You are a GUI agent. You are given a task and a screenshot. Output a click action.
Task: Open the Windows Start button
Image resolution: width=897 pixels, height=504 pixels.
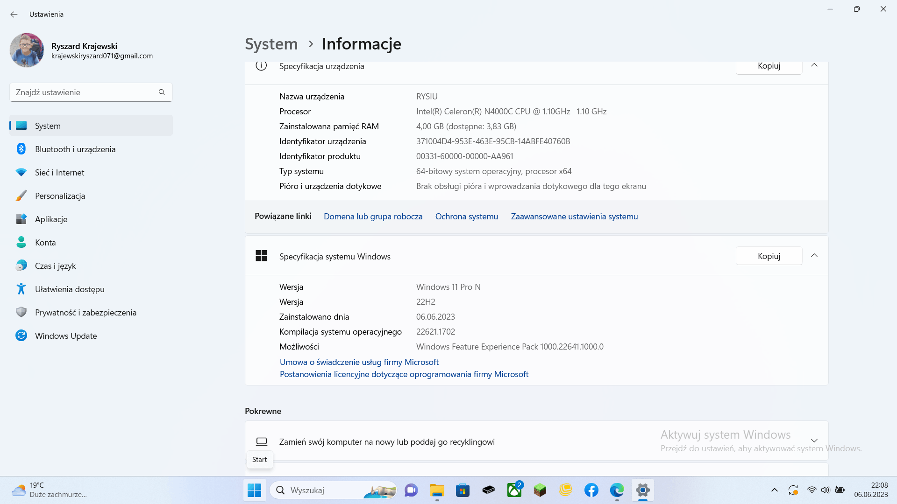(254, 490)
